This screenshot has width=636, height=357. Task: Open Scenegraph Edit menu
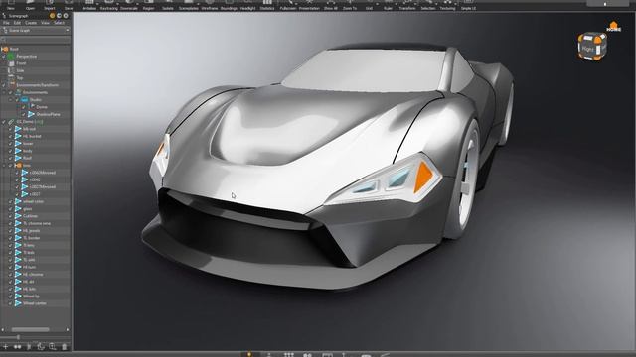coord(17,23)
